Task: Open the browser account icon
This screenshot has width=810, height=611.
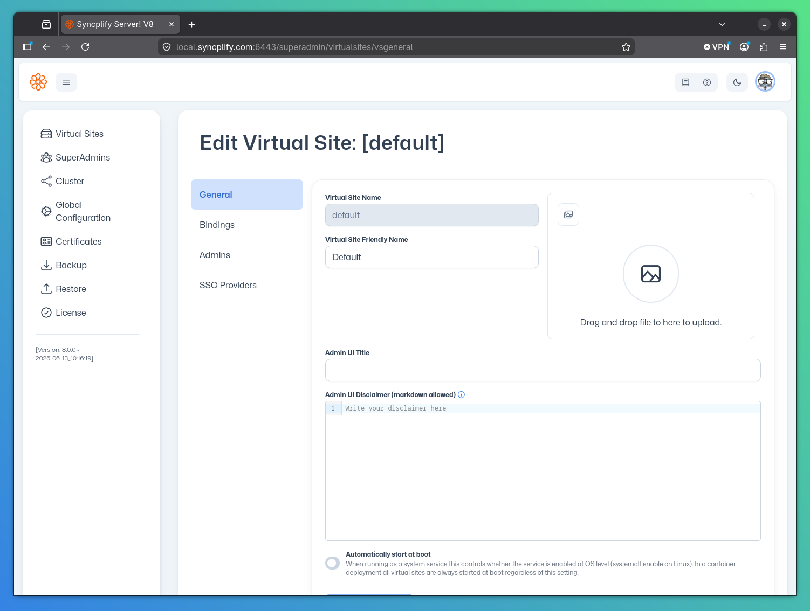Action: click(744, 47)
